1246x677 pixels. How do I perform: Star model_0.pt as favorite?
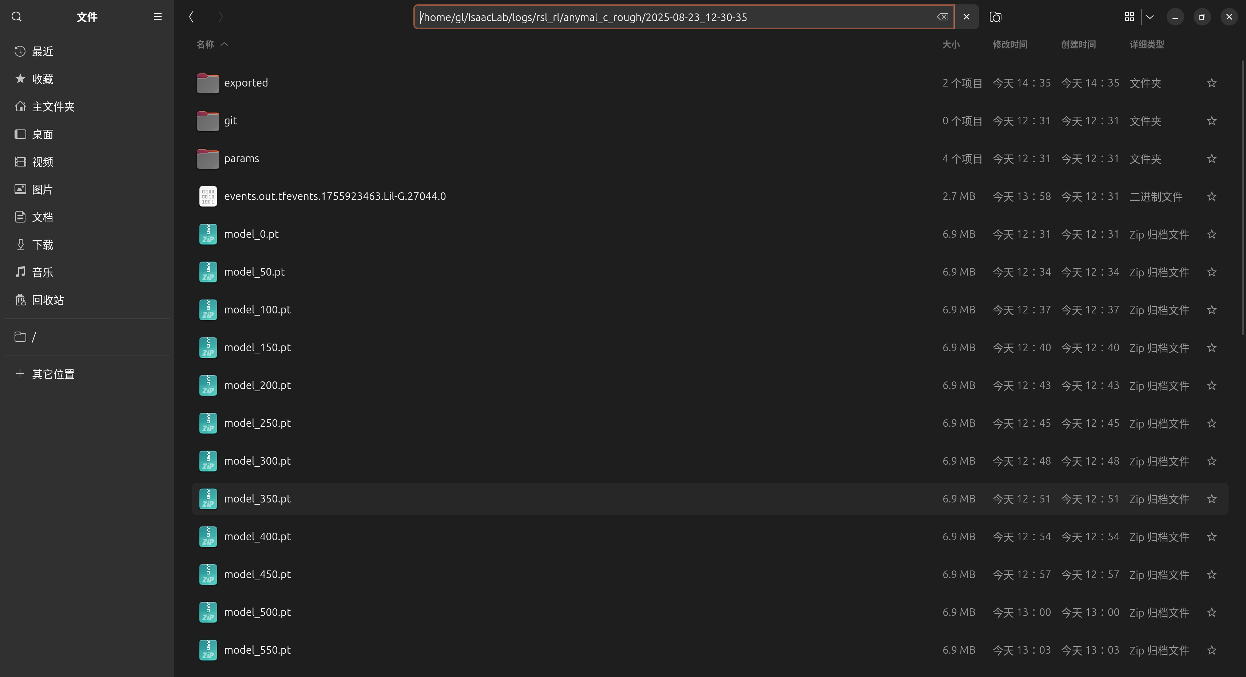click(1211, 235)
